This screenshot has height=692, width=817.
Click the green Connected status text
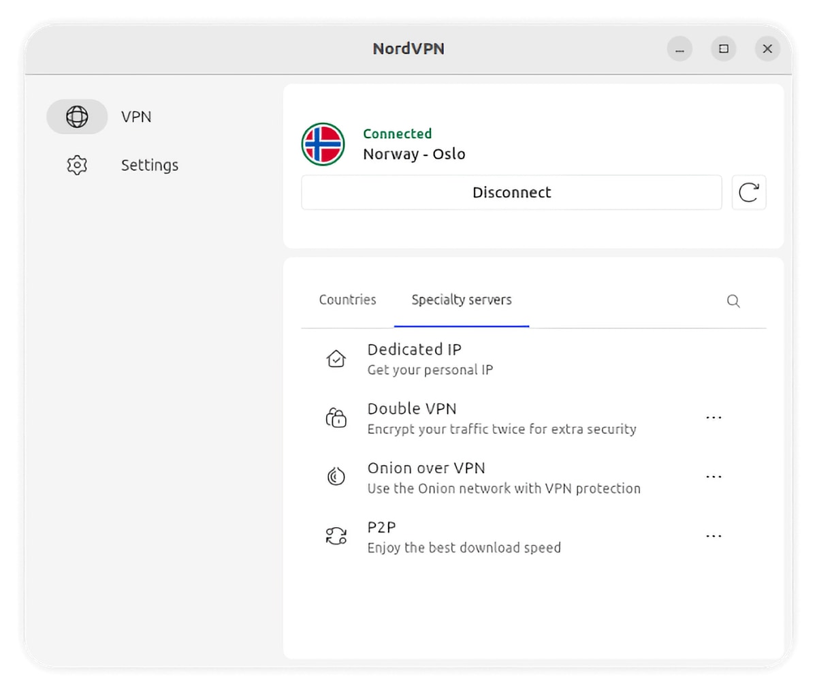(x=398, y=133)
